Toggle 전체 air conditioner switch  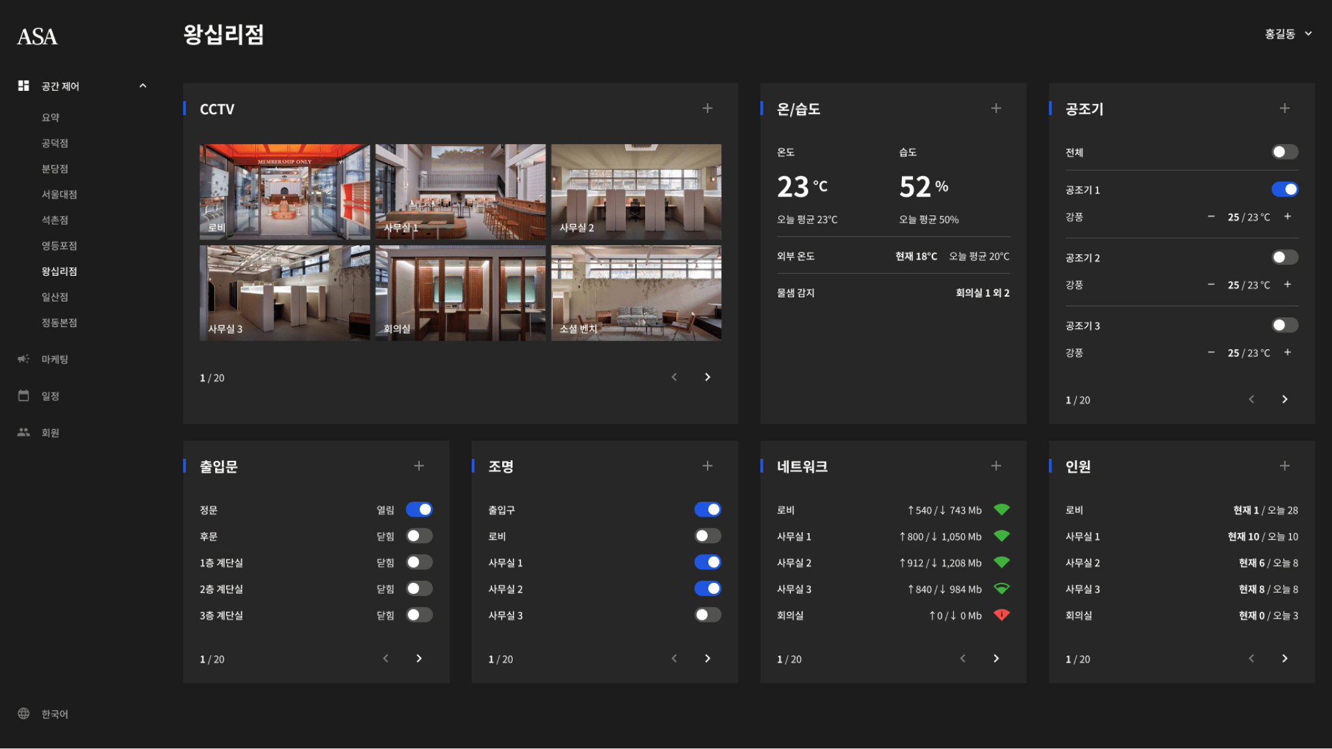(x=1285, y=152)
